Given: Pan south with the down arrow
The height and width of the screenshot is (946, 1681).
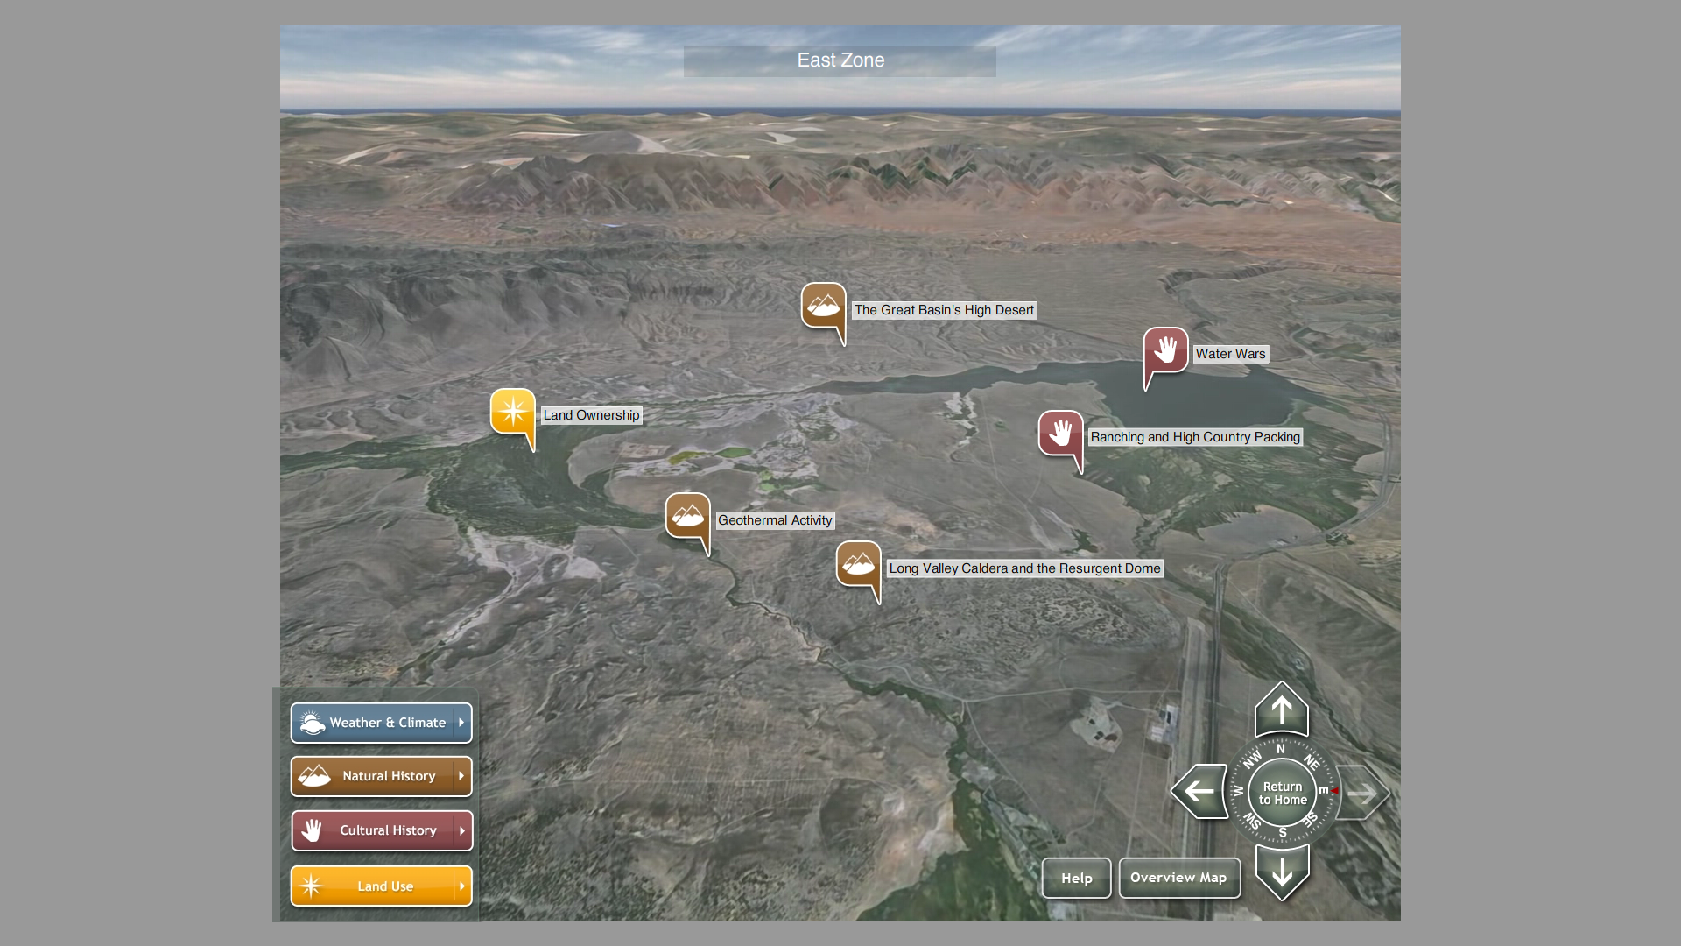Looking at the screenshot, I should [x=1282, y=872].
